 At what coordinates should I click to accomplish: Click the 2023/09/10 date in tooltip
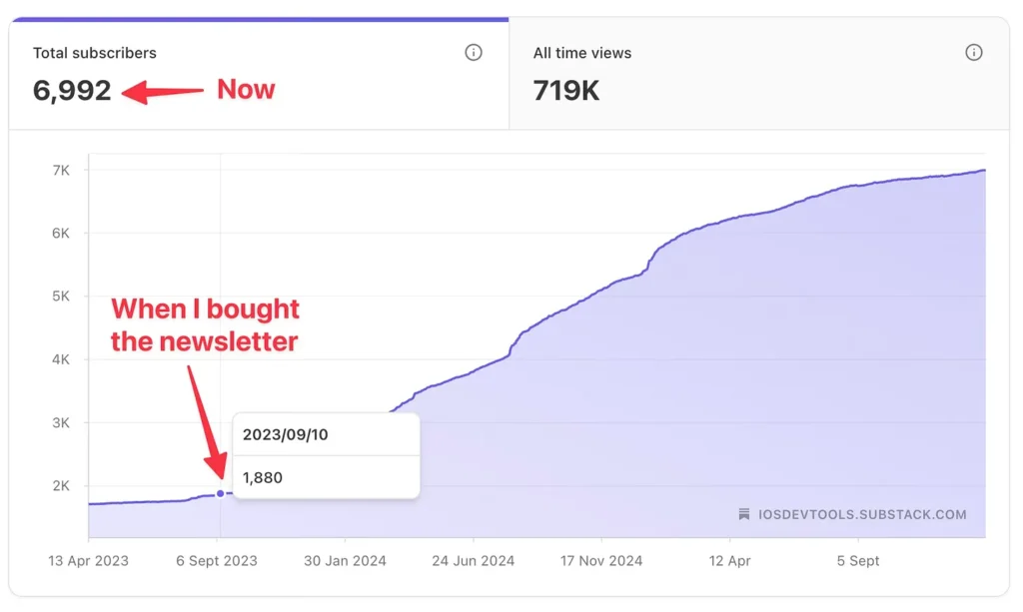285,434
